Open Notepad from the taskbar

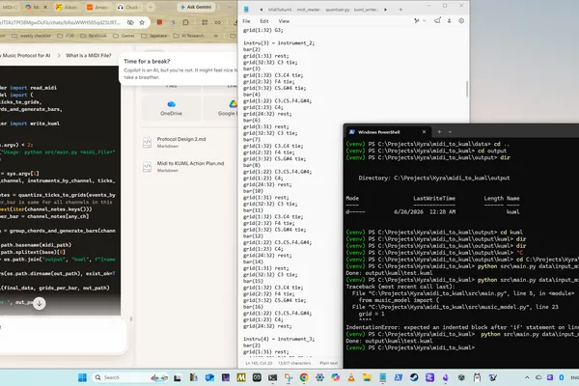tap(382, 377)
